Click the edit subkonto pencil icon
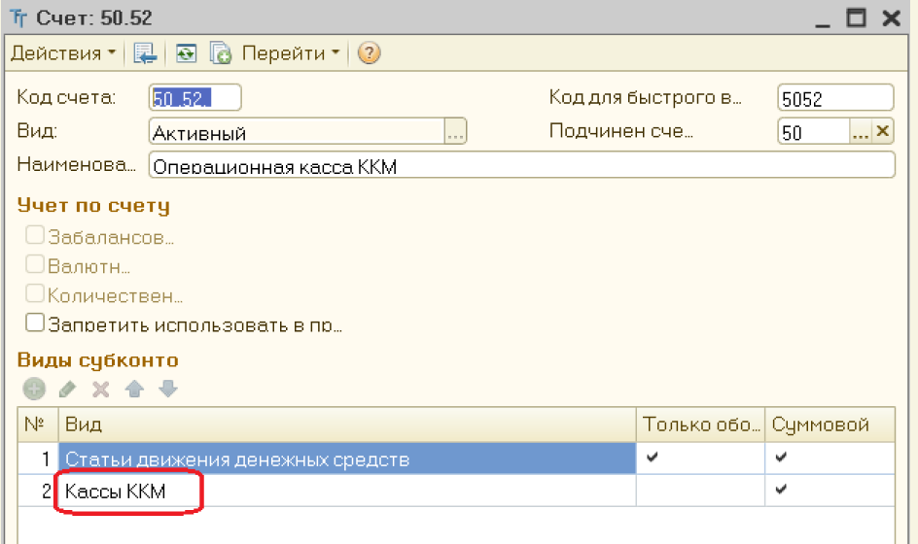This screenshot has width=918, height=544. (x=67, y=390)
